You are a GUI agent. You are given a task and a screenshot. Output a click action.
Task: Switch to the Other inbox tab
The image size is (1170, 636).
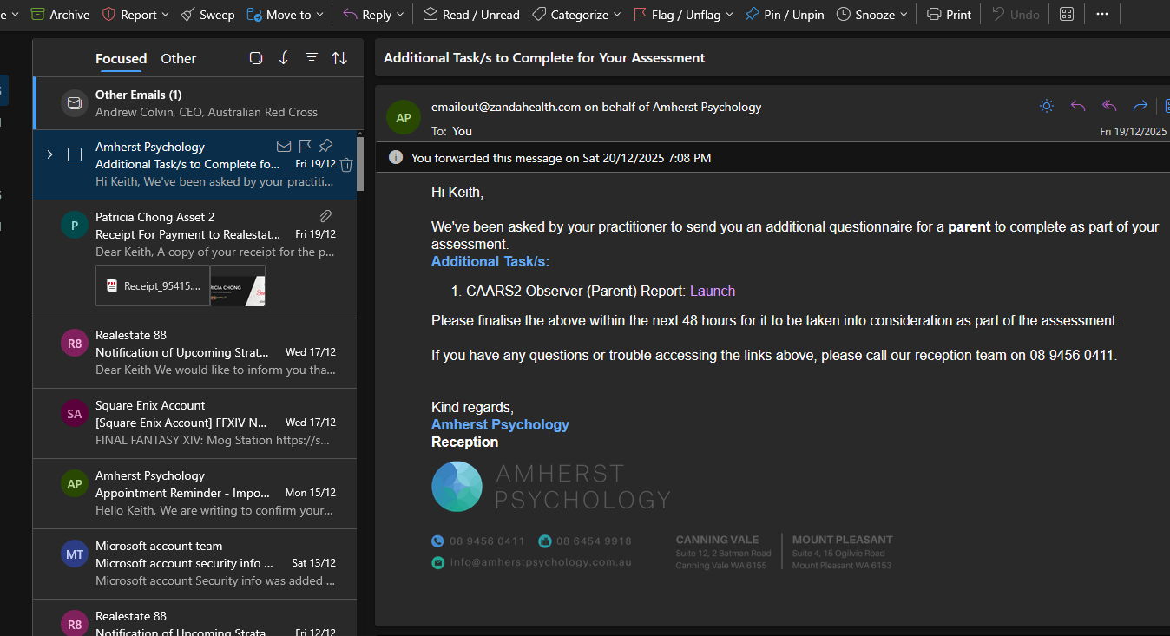[x=178, y=59]
